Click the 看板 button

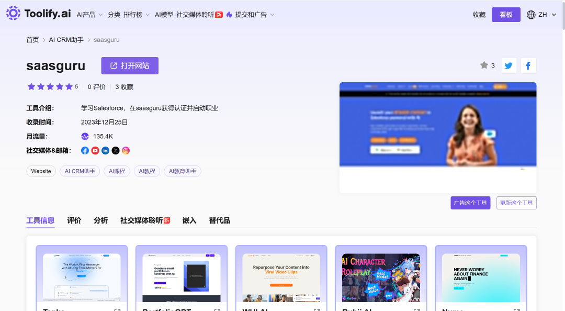coord(506,15)
